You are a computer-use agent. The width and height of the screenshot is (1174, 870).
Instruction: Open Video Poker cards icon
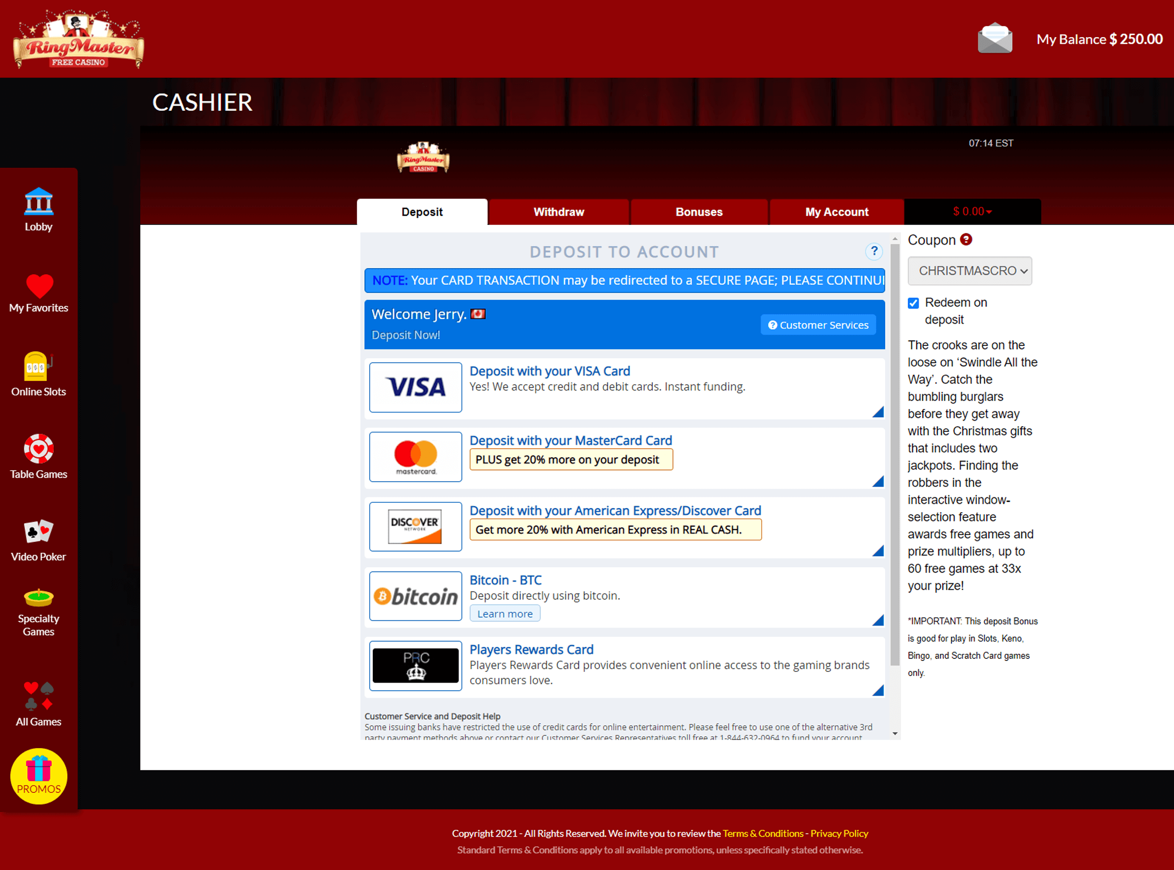[x=39, y=531]
